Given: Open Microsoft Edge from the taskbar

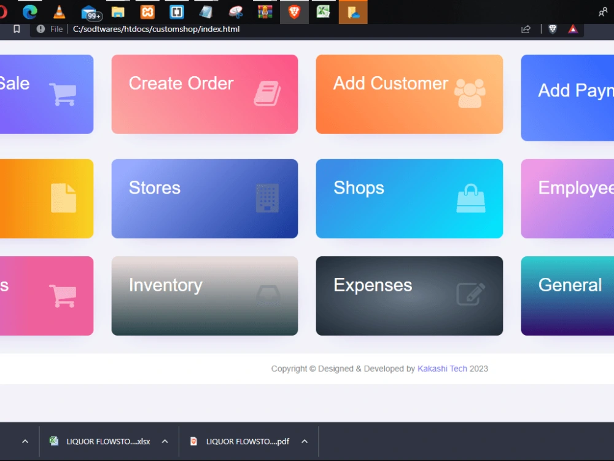Looking at the screenshot, I should tap(29, 12).
